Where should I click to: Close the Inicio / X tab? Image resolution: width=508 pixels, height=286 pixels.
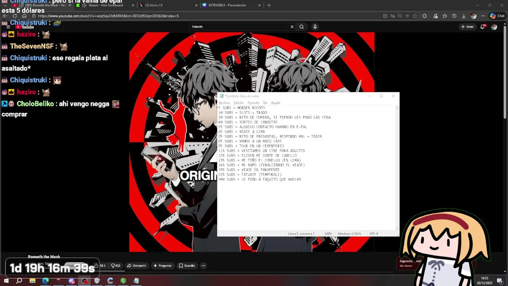click(x=196, y=5)
